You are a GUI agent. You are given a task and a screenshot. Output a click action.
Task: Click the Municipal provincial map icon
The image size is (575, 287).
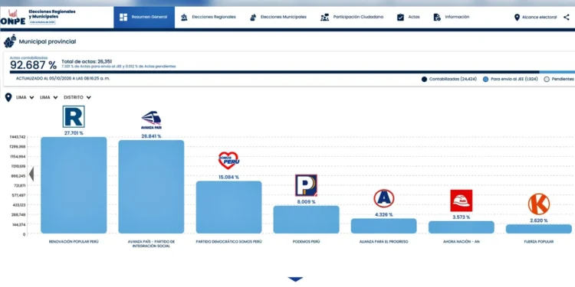coord(9,41)
